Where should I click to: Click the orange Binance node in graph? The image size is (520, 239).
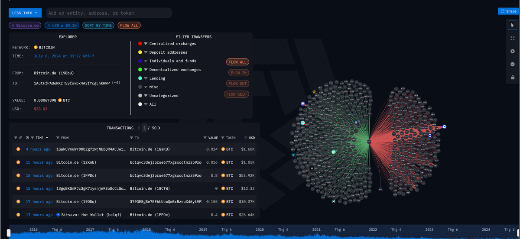click(314, 92)
